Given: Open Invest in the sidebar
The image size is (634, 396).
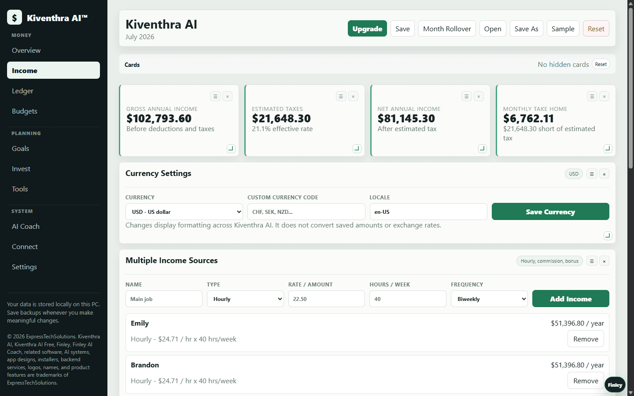Looking at the screenshot, I should click(53, 169).
